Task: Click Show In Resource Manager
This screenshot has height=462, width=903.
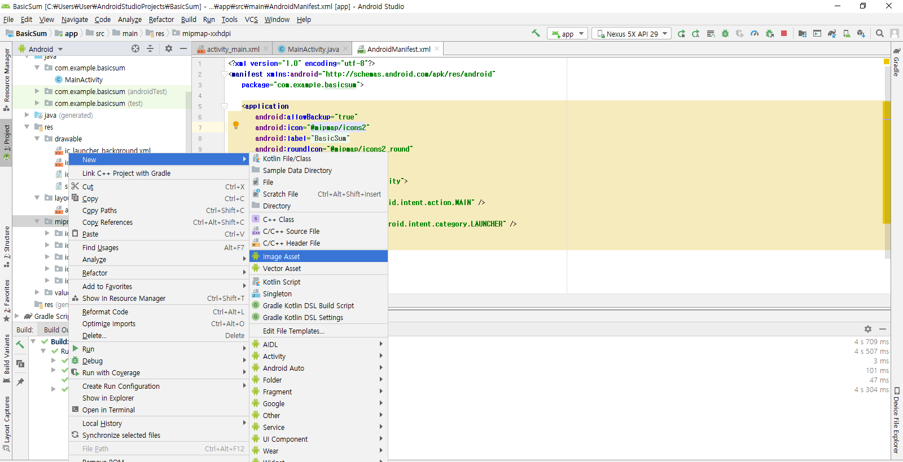Action: coord(159,298)
